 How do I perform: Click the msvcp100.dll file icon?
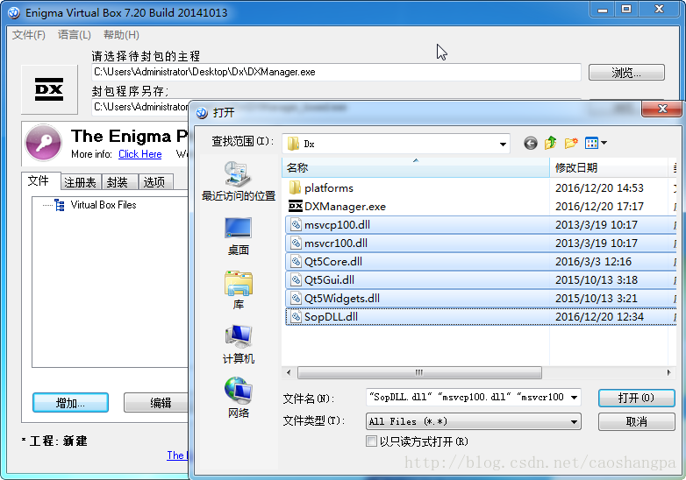(297, 224)
